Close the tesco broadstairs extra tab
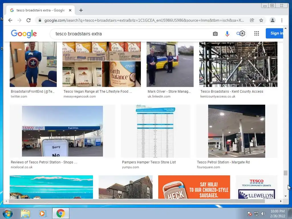The height and width of the screenshot is (219, 292). (x=70, y=10)
